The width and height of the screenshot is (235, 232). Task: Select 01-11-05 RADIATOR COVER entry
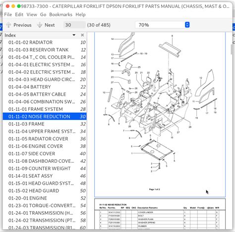click(45, 139)
